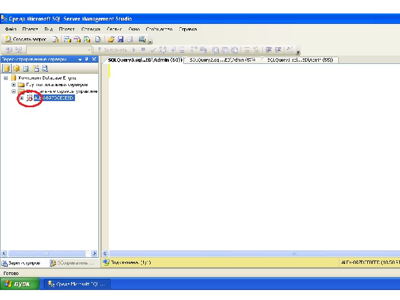Show the Object Explorer bottom tab
The image size is (400, 300).
point(73,263)
